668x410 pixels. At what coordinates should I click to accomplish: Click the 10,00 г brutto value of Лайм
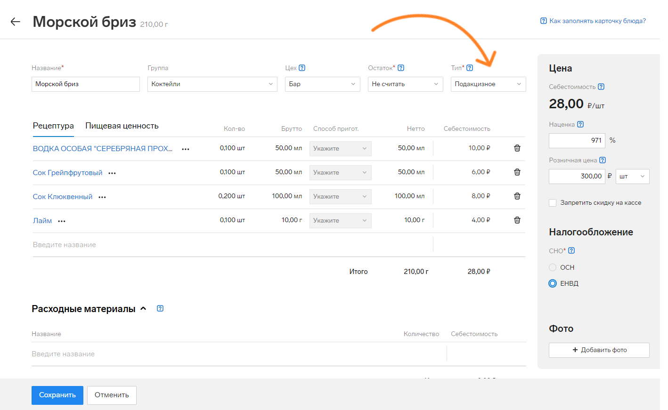click(292, 220)
